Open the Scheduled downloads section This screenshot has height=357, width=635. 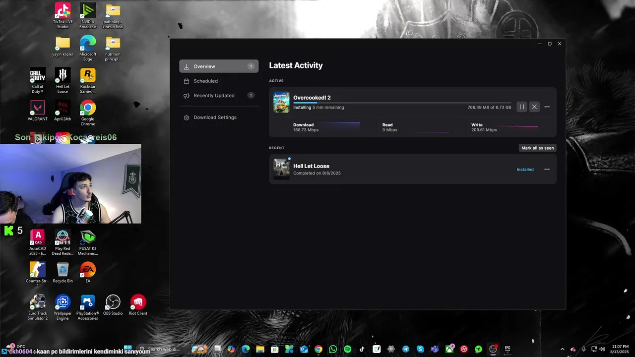pyautogui.click(x=219, y=81)
